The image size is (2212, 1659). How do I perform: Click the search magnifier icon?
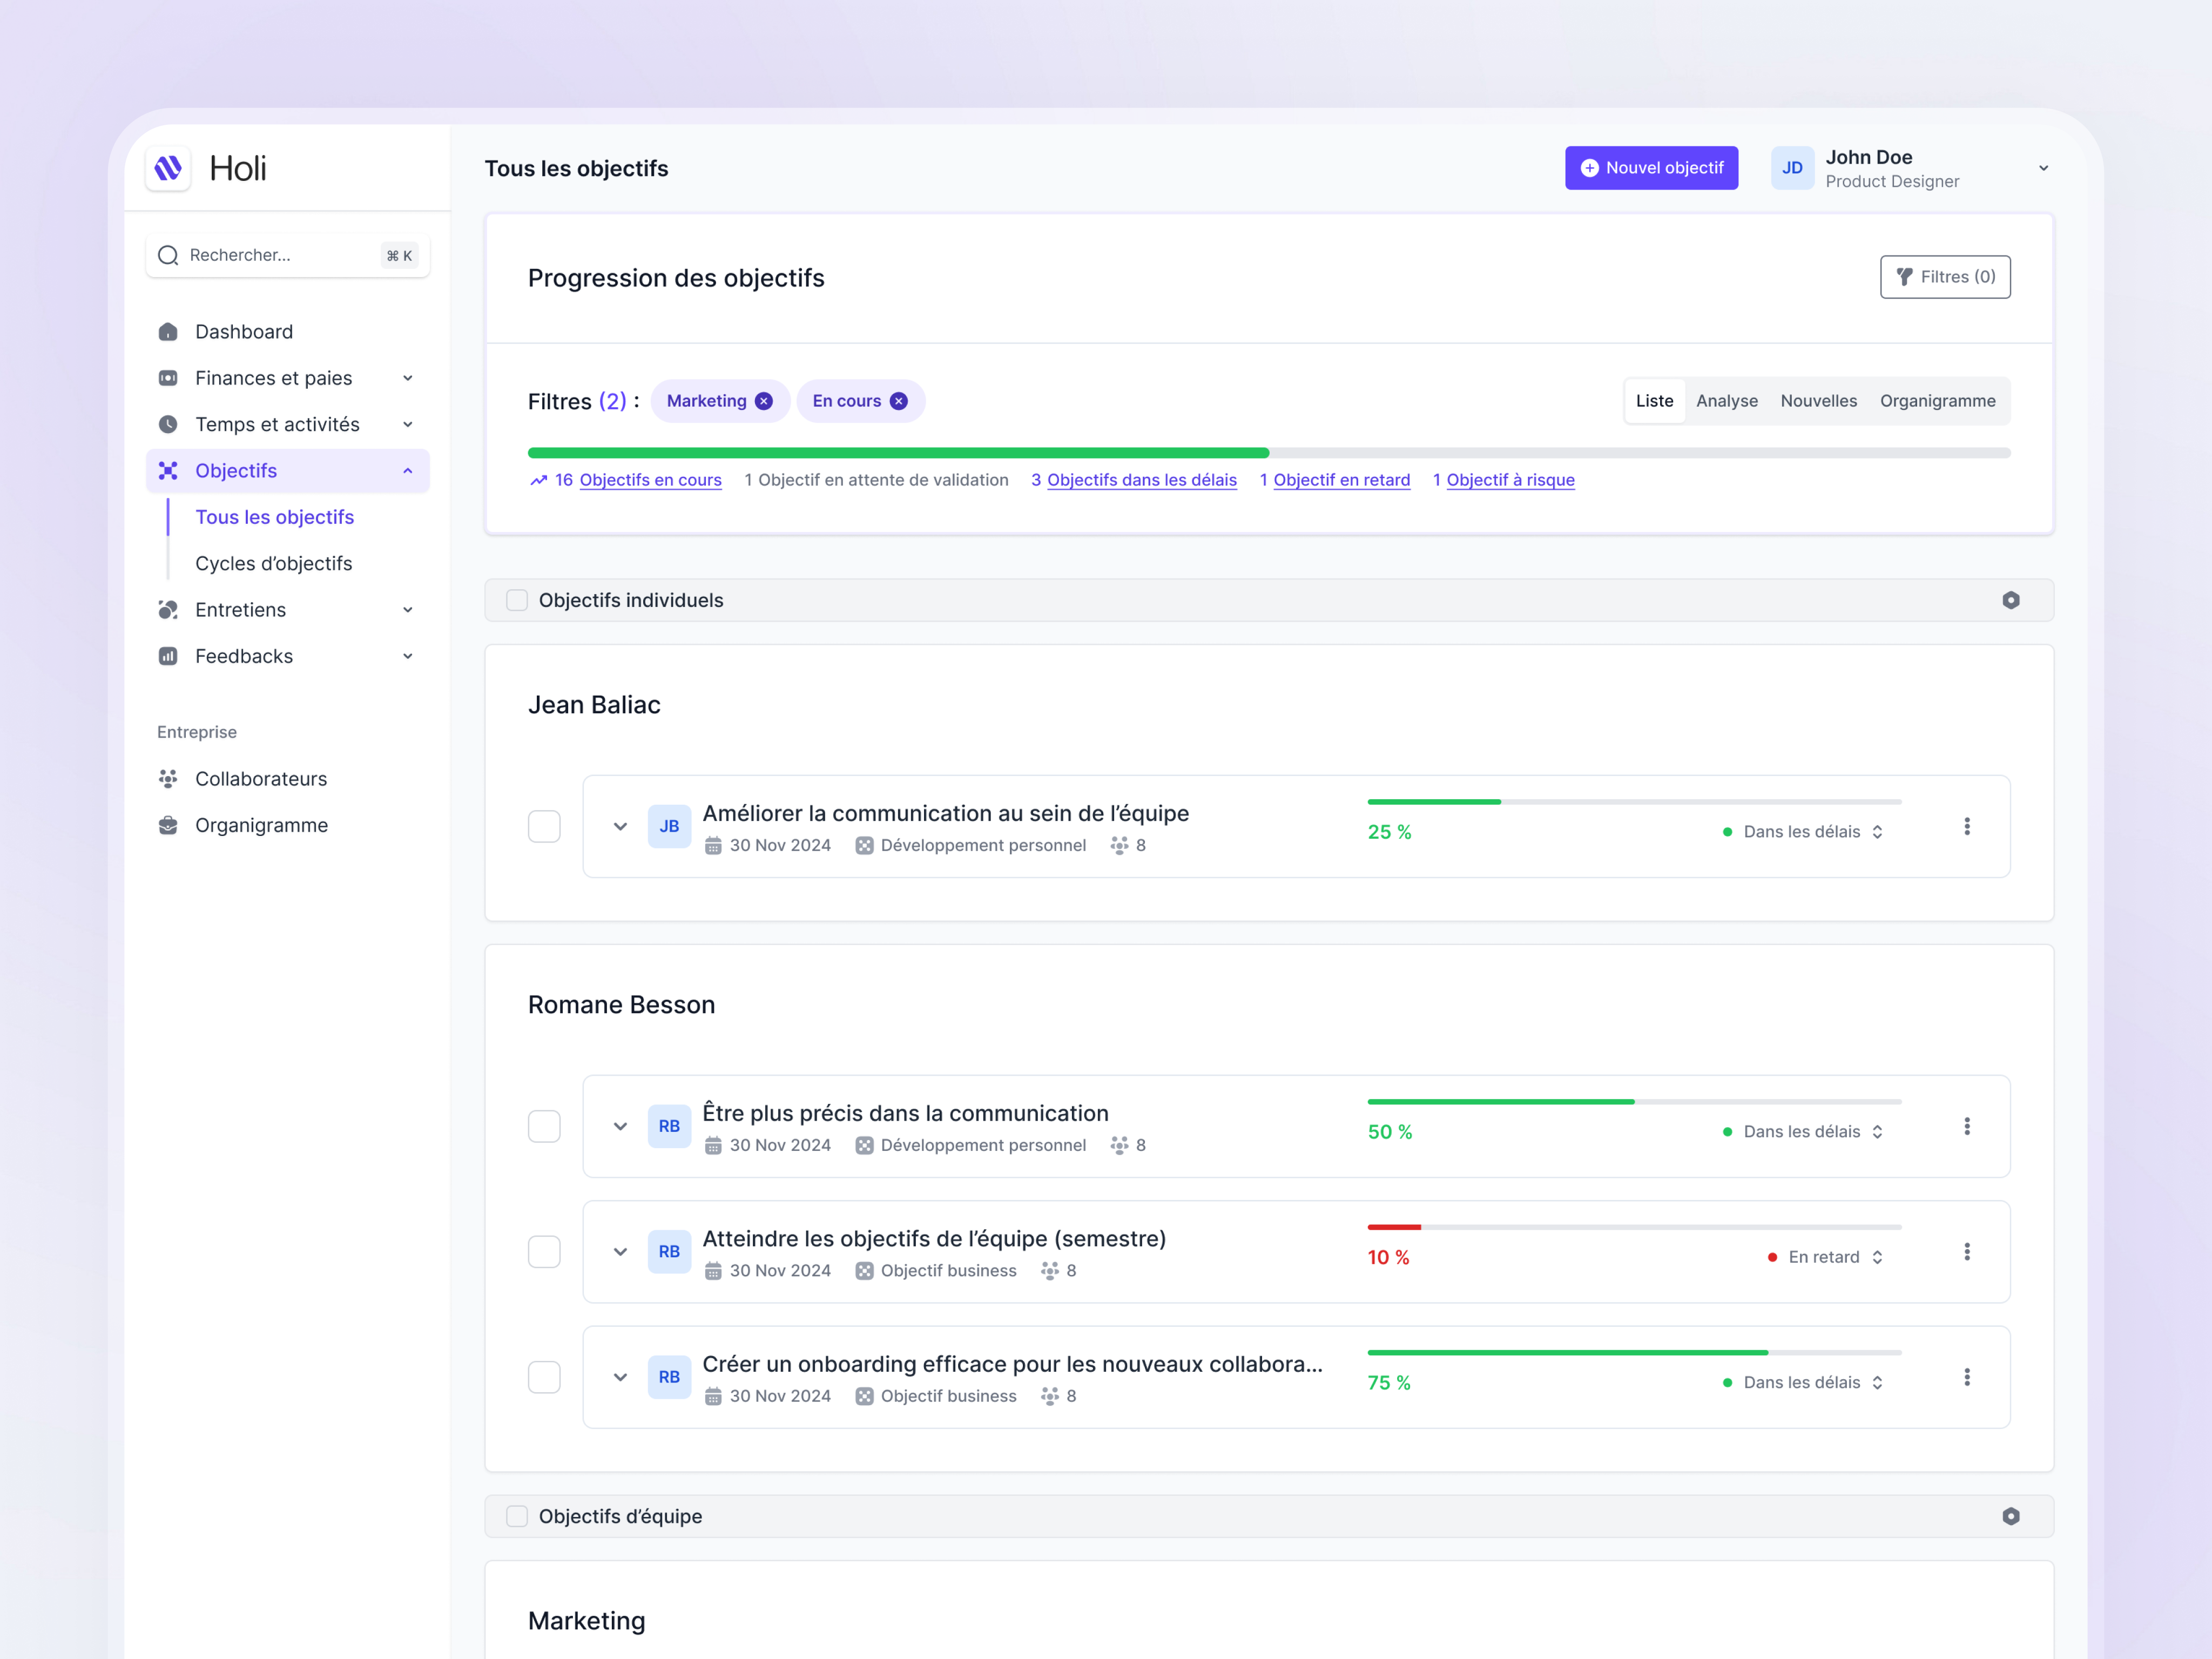(x=168, y=255)
